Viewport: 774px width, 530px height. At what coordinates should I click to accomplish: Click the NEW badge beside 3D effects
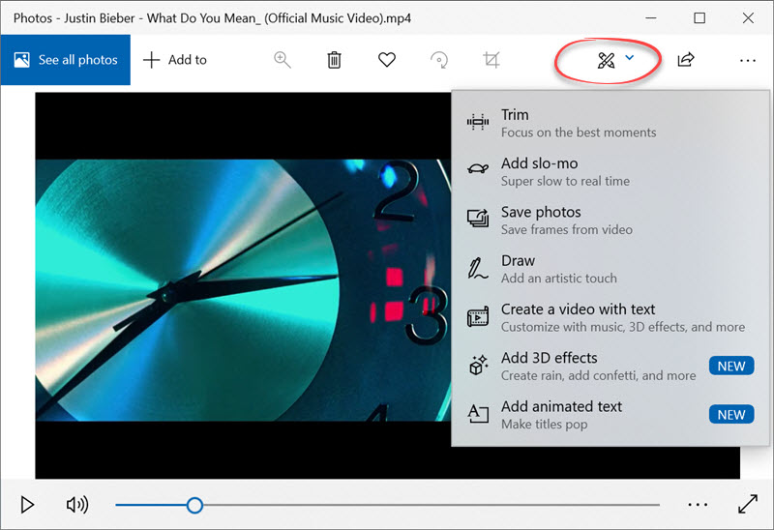tap(731, 367)
